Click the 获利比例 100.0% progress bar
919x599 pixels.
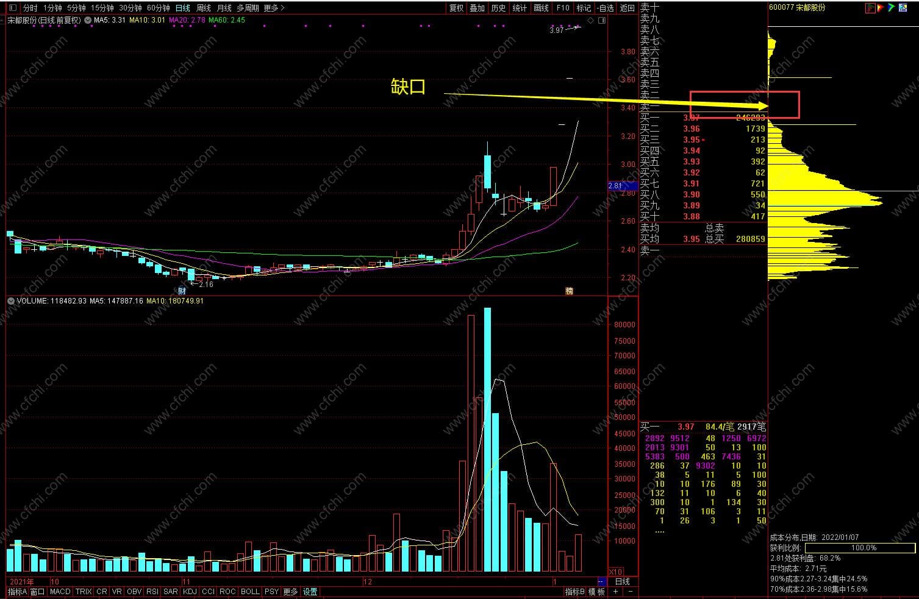point(860,548)
